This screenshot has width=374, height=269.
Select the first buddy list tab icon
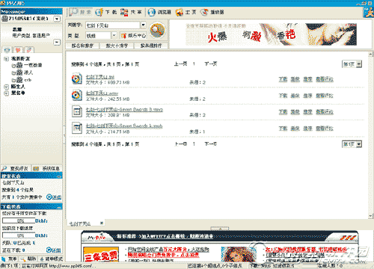click(7, 50)
